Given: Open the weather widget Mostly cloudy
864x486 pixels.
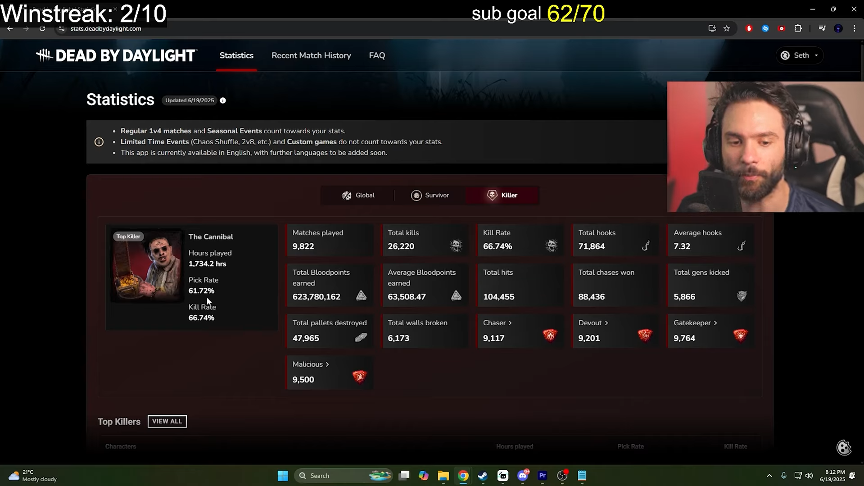Looking at the screenshot, I should point(33,476).
